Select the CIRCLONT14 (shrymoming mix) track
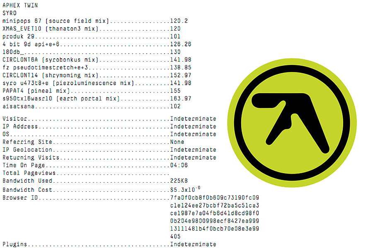This screenshot has height=248, width=373. [x=51, y=75]
